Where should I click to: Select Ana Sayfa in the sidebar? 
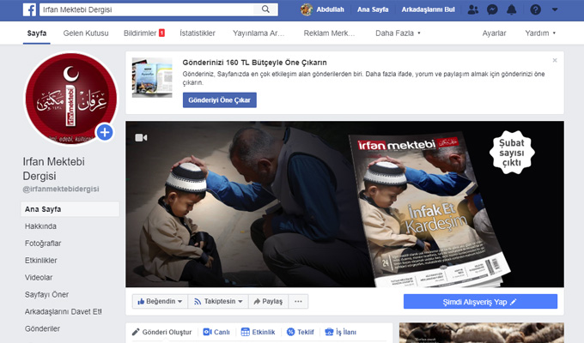point(70,209)
